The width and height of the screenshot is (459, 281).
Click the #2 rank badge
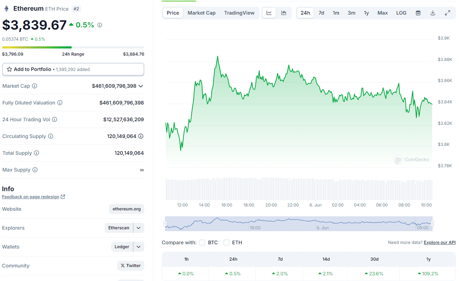pyautogui.click(x=76, y=9)
